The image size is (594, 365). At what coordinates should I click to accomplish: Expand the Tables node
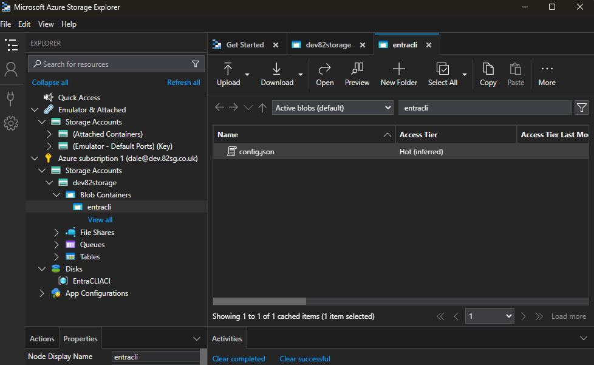click(56, 257)
